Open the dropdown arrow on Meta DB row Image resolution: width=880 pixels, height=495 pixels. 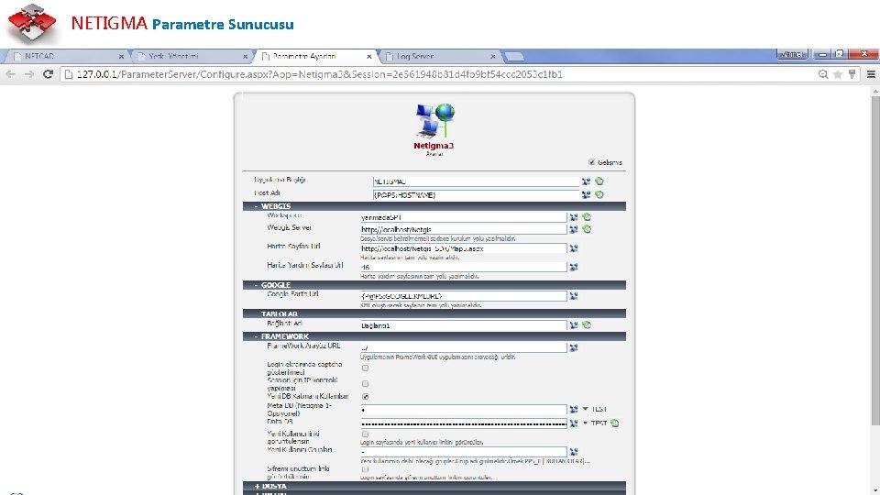tap(586, 409)
